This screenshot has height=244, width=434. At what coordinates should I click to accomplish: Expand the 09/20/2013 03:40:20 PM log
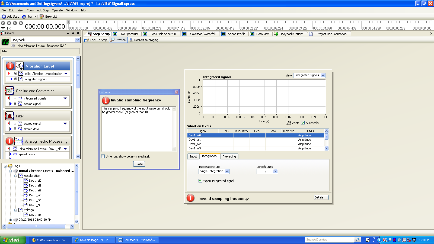click(10, 220)
